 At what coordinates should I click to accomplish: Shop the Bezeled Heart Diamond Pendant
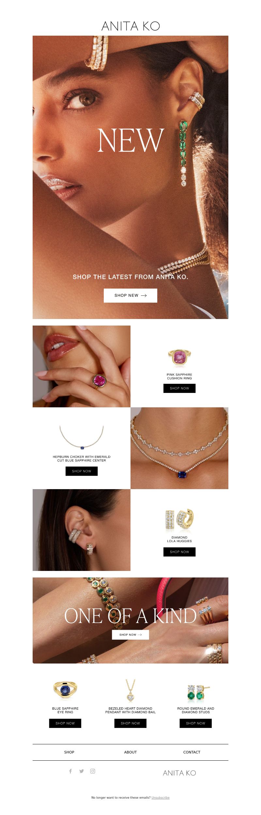coord(130,723)
